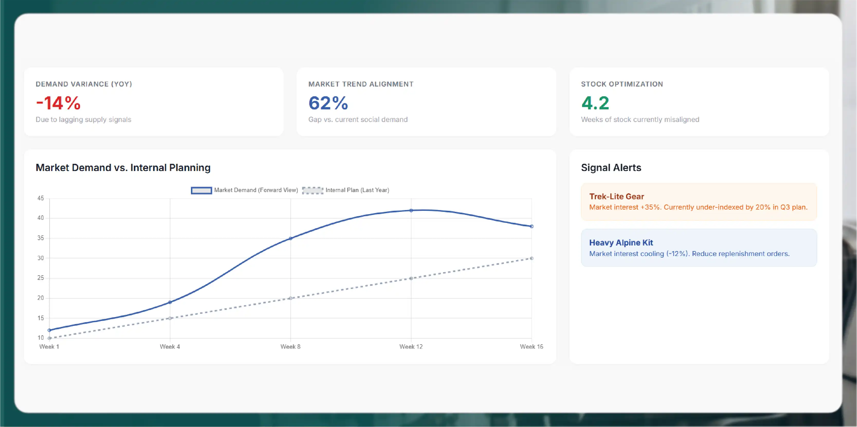Screen dimensions: 857x427
Task: Click the Week 16 internal plan data point
Action: [532, 258]
